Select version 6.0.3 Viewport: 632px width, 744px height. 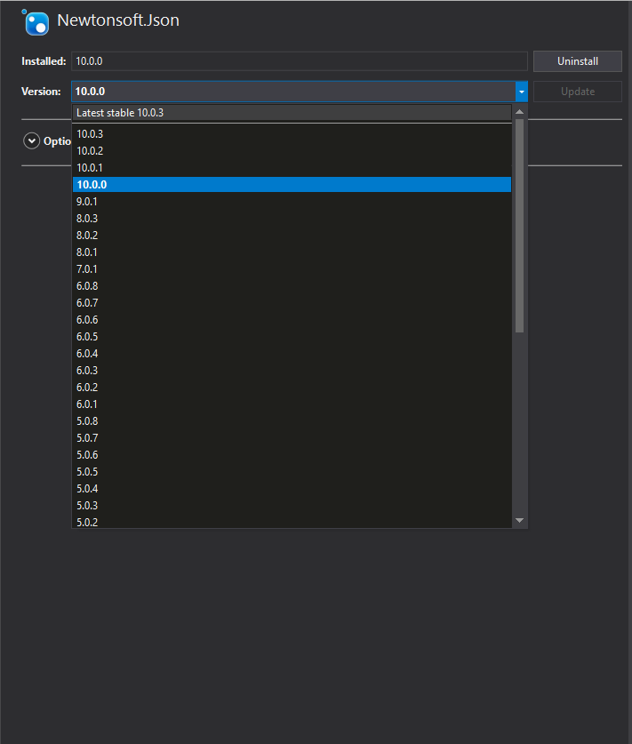pos(292,371)
